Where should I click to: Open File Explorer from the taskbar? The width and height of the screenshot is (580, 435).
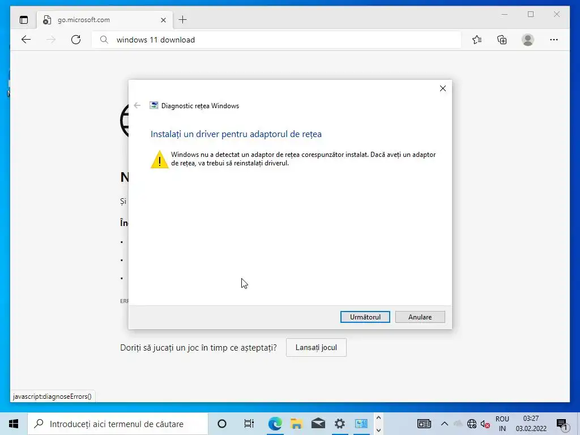(296, 424)
